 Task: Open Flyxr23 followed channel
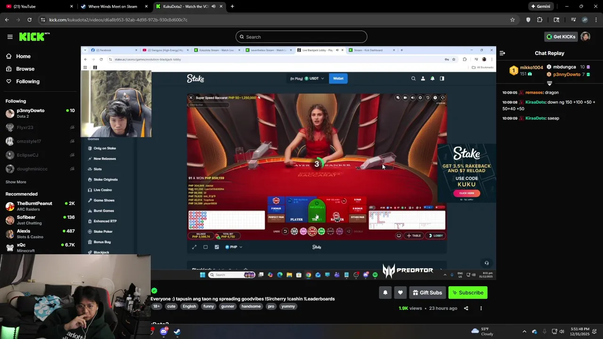(40, 127)
